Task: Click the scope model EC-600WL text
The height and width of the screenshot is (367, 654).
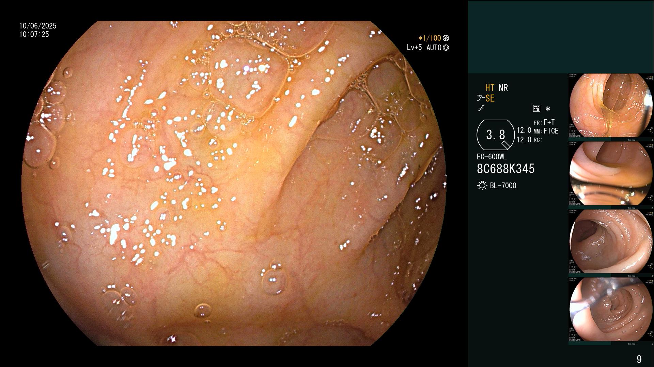Action: pyautogui.click(x=492, y=157)
